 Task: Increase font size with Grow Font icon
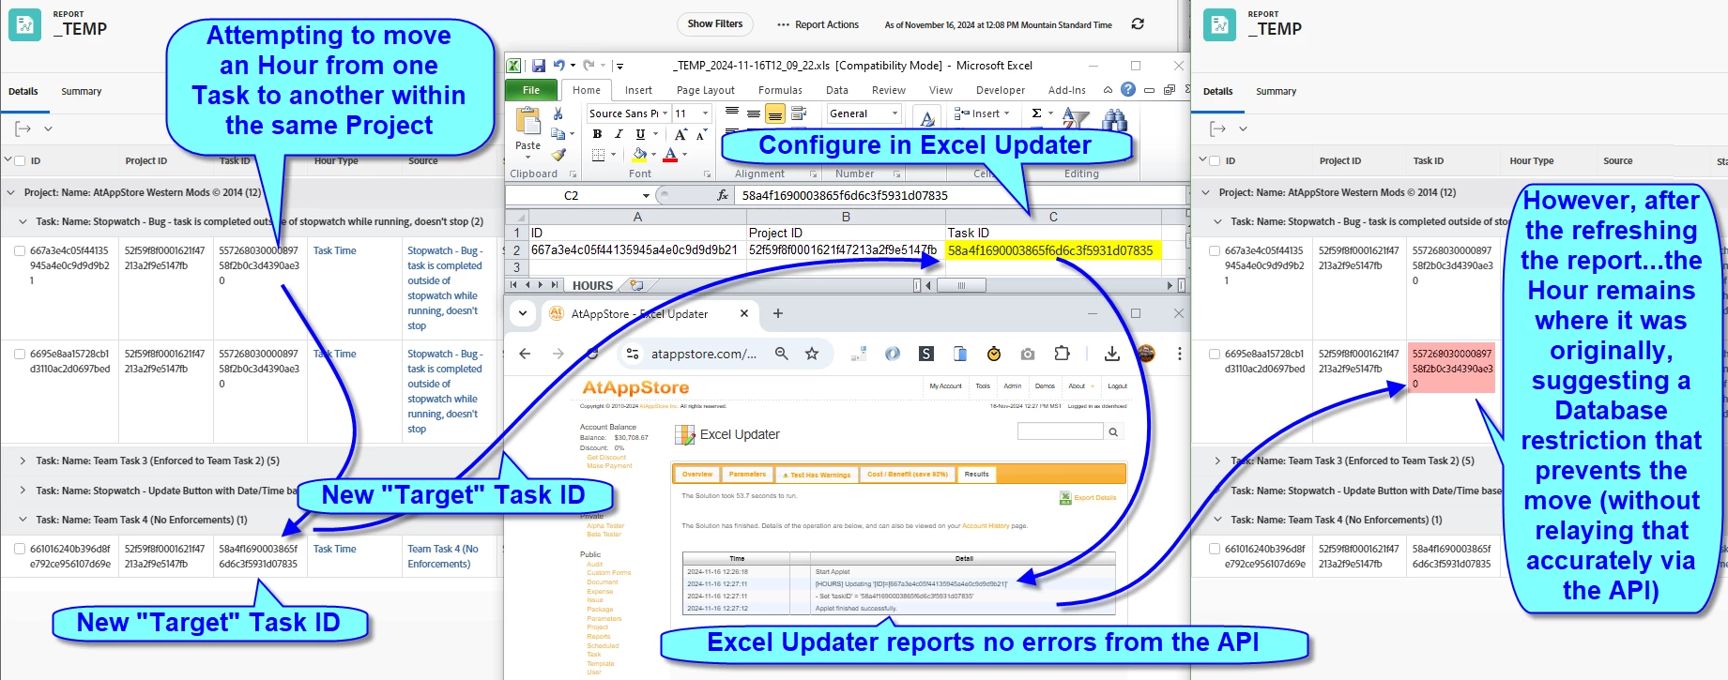680,134
